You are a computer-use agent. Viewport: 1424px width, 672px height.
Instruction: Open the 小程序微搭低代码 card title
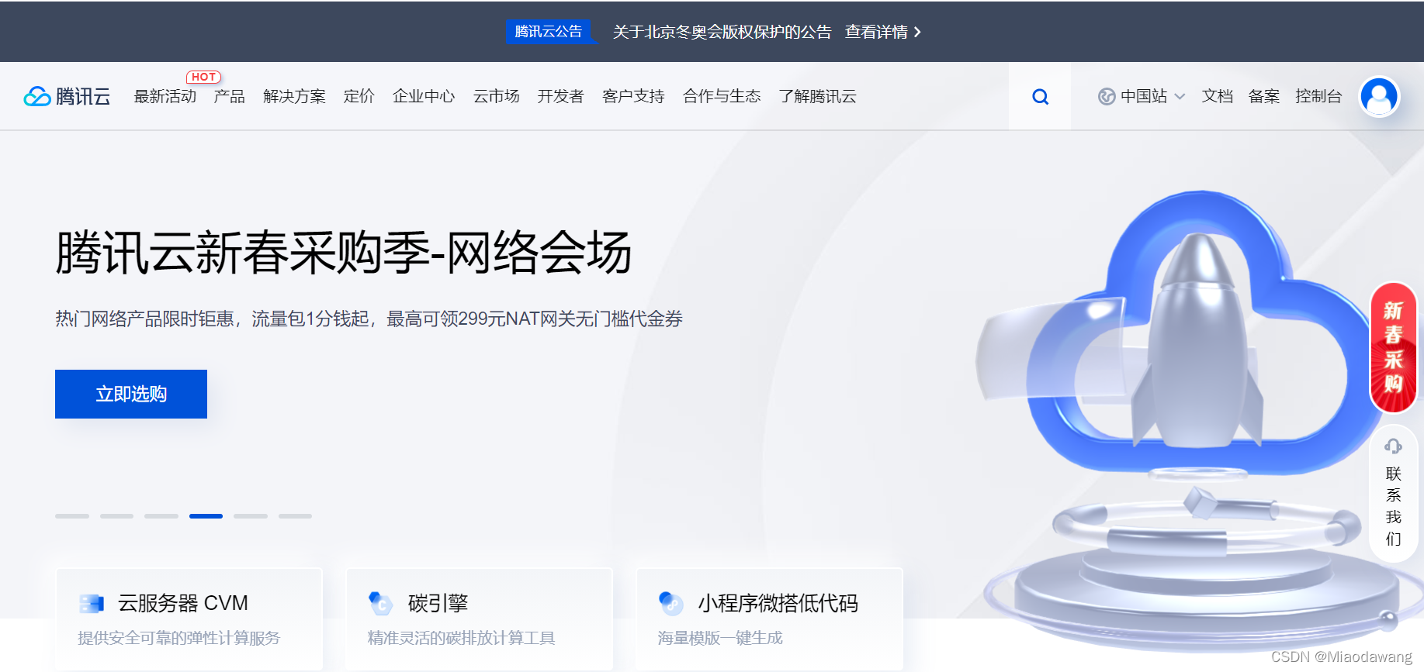click(x=778, y=603)
